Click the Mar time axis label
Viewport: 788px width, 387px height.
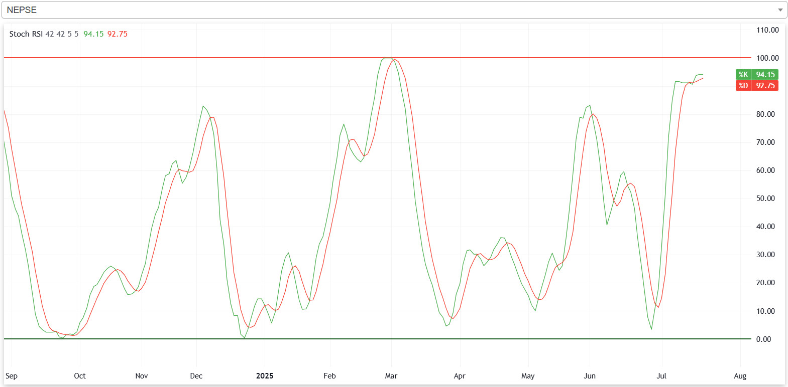391,376
